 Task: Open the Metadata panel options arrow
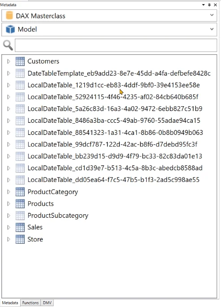204,5
